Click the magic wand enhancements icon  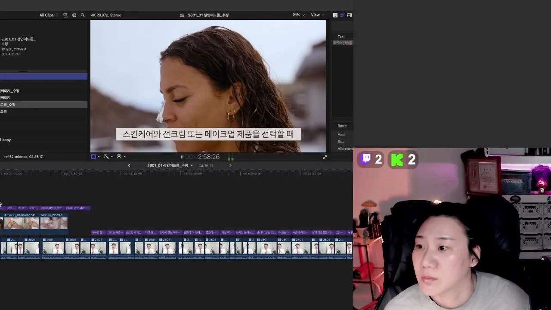106,157
